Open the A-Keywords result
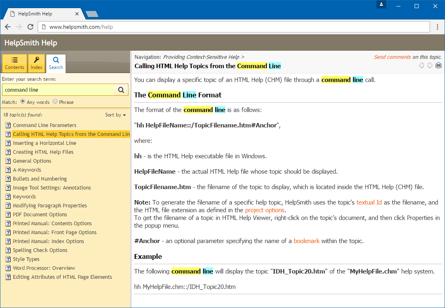Screen dimensions: 445x308 [27, 170]
